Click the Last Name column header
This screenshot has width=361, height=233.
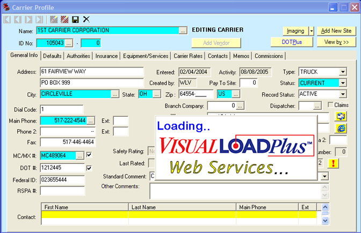182,207
